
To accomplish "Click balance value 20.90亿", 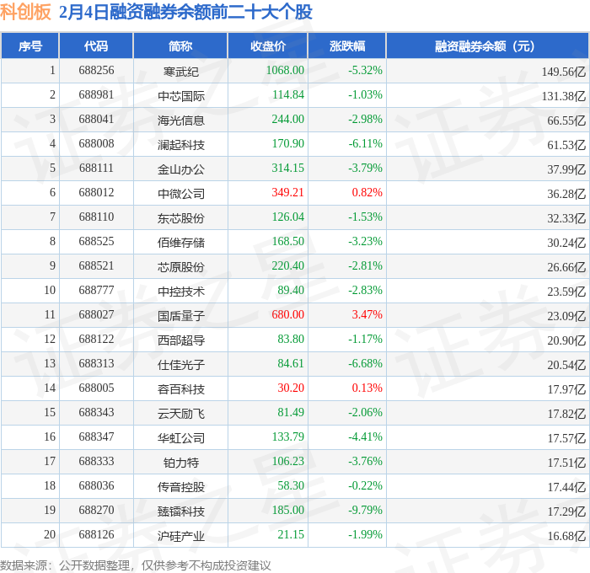I will coord(566,340).
